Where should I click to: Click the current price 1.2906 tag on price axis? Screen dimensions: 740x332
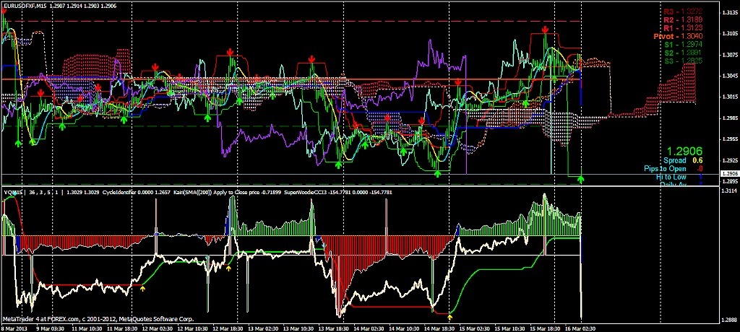[x=730, y=173]
